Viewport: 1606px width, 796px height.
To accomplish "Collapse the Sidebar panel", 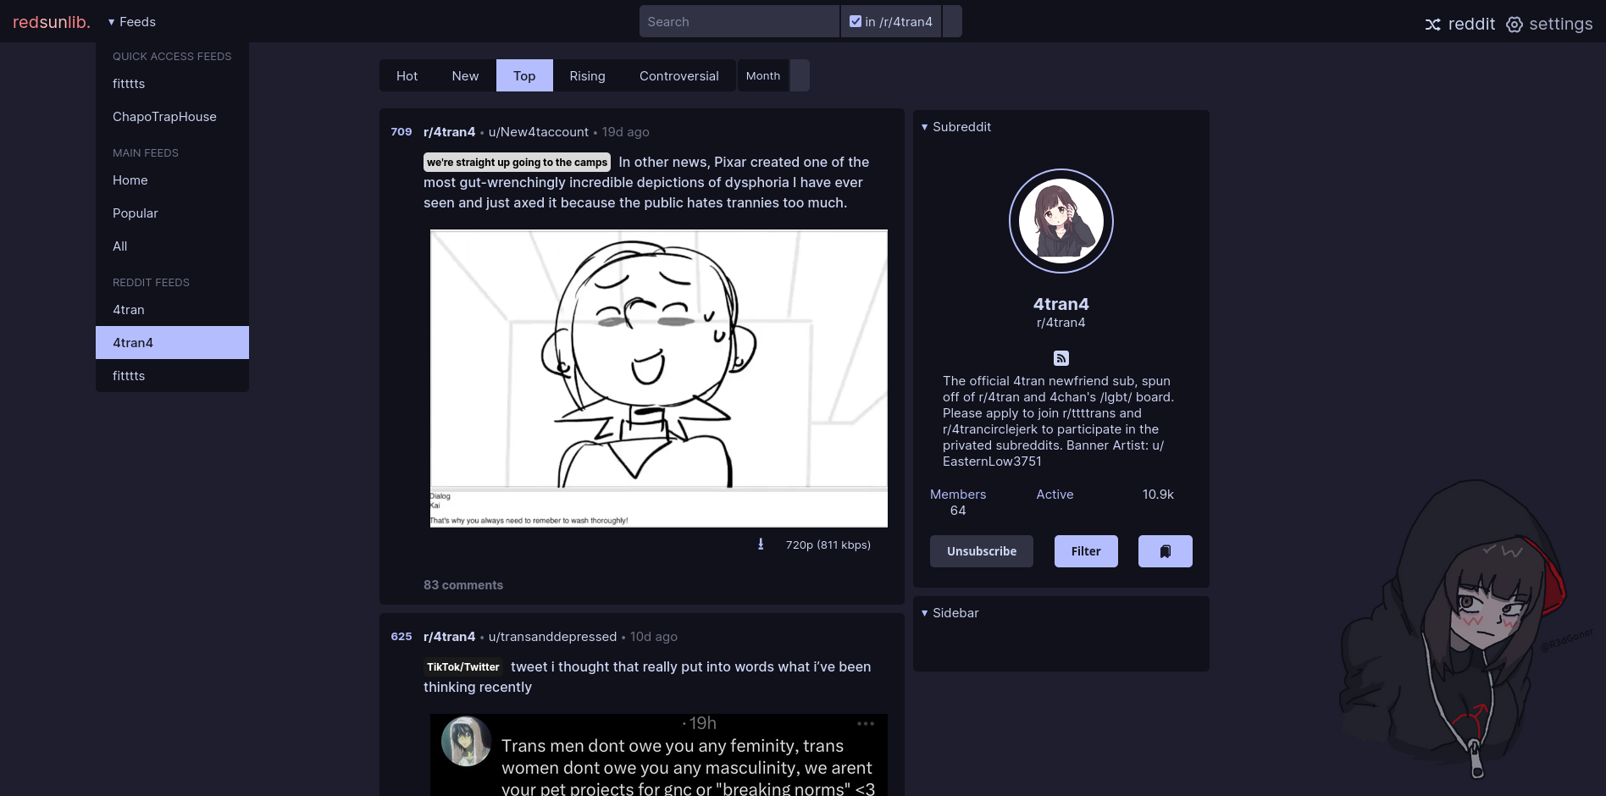I will [950, 613].
